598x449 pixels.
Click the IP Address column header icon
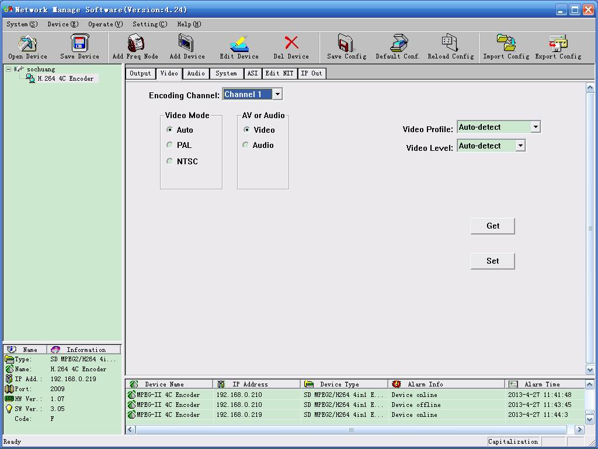pyautogui.click(x=221, y=384)
